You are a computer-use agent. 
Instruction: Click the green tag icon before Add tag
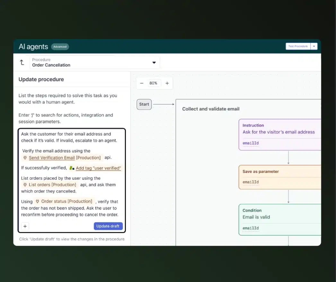72,168
